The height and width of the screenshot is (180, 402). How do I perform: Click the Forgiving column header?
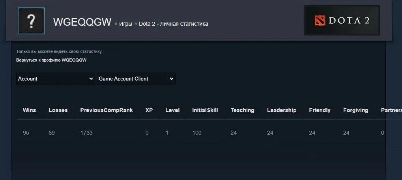click(356, 110)
